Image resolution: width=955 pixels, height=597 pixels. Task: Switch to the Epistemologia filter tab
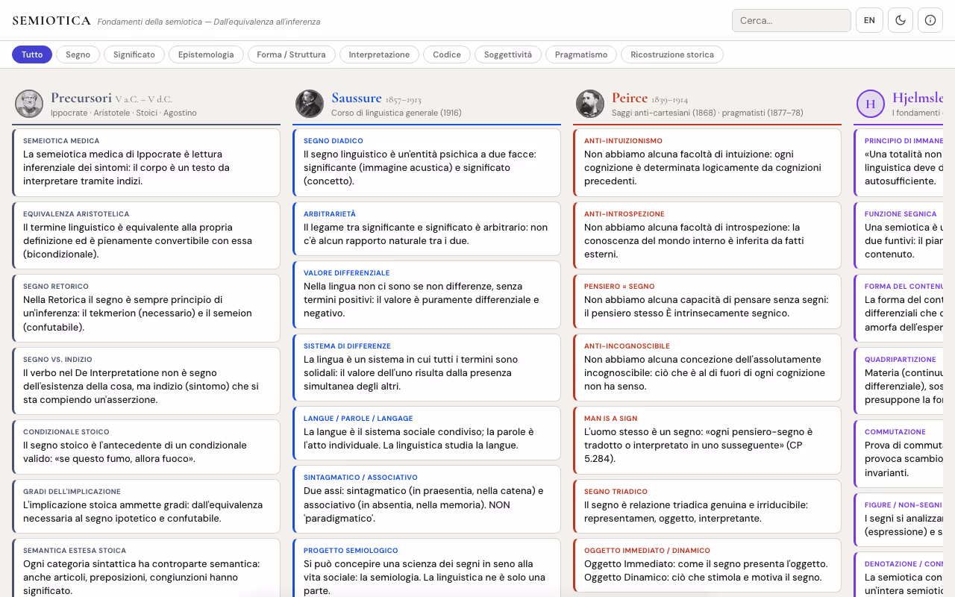pos(206,54)
